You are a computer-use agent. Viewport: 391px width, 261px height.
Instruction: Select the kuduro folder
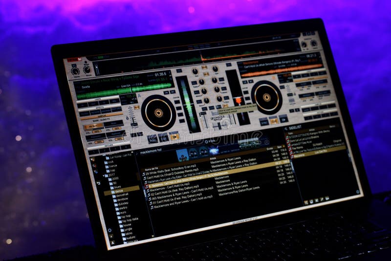(x=129, y=238)
